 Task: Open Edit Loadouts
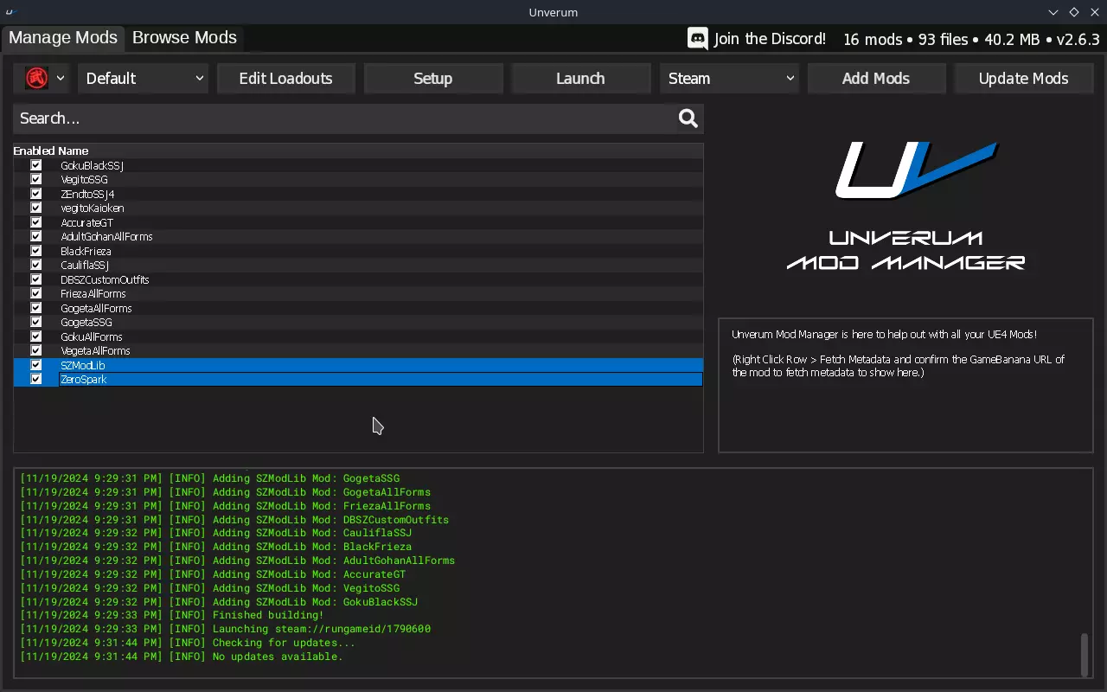click(285, 78)
